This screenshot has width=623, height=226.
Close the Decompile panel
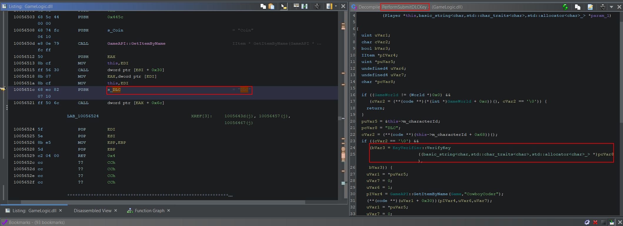619,7
